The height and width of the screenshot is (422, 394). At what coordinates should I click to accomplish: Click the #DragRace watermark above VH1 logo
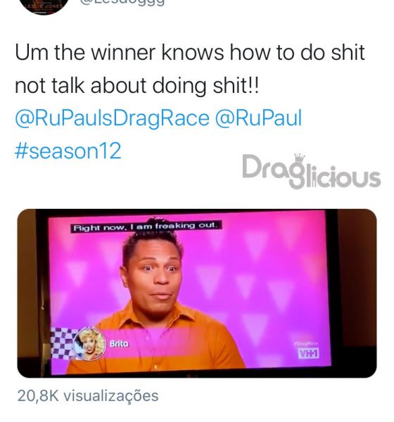point(305,343)
